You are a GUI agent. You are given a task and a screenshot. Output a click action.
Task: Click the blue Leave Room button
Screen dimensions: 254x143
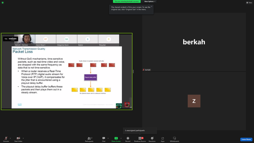pos(246,139)
